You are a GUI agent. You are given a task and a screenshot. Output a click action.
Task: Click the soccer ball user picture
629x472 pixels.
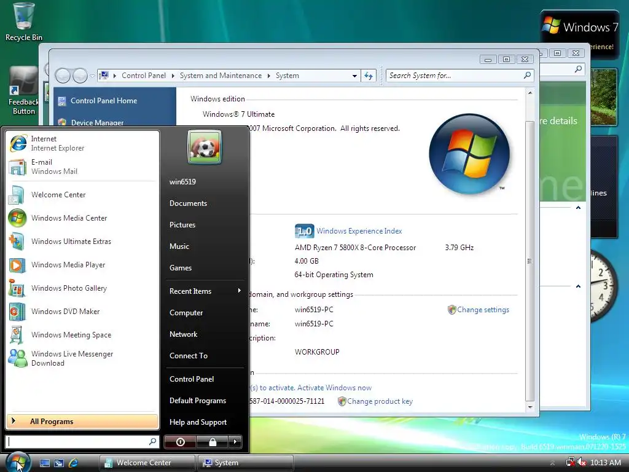(205, 147)
